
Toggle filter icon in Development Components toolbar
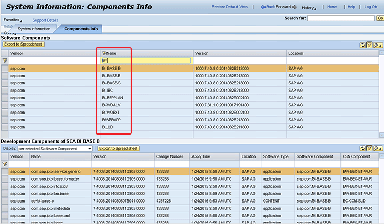[x=369, y=149]
